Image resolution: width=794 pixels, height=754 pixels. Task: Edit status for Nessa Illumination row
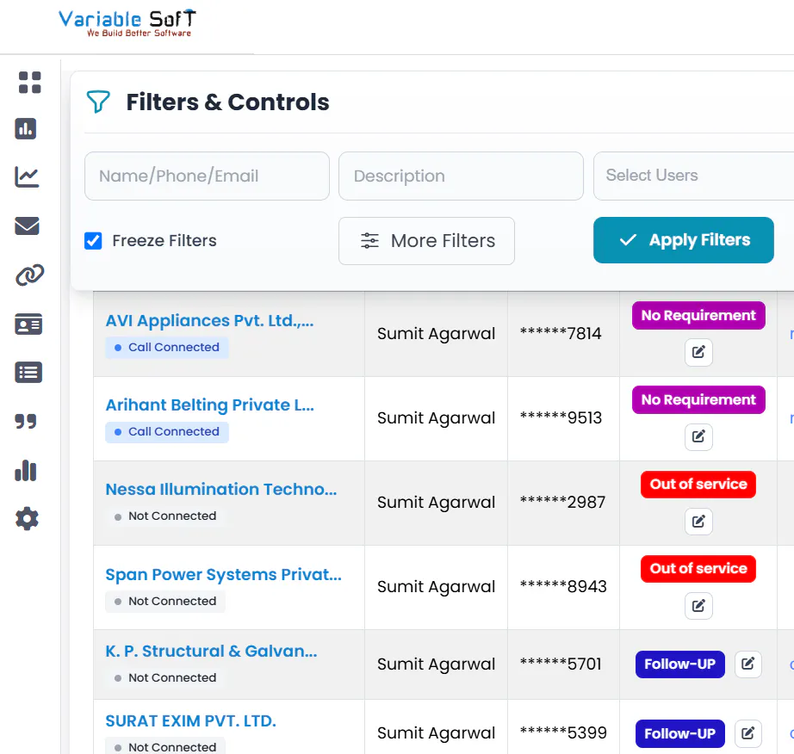pos(698,522)
